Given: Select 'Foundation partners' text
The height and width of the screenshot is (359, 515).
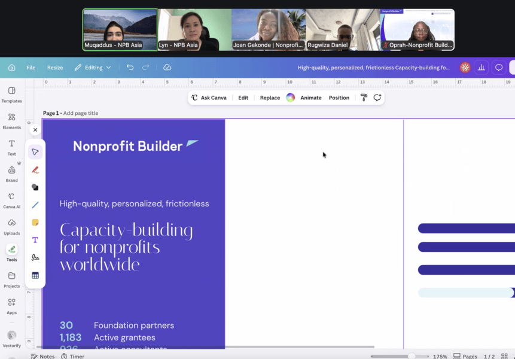Looking at the screenshot, I should (134, 325).
